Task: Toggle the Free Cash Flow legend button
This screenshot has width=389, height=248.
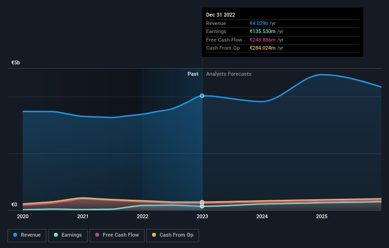Action: tap(117, 235)
